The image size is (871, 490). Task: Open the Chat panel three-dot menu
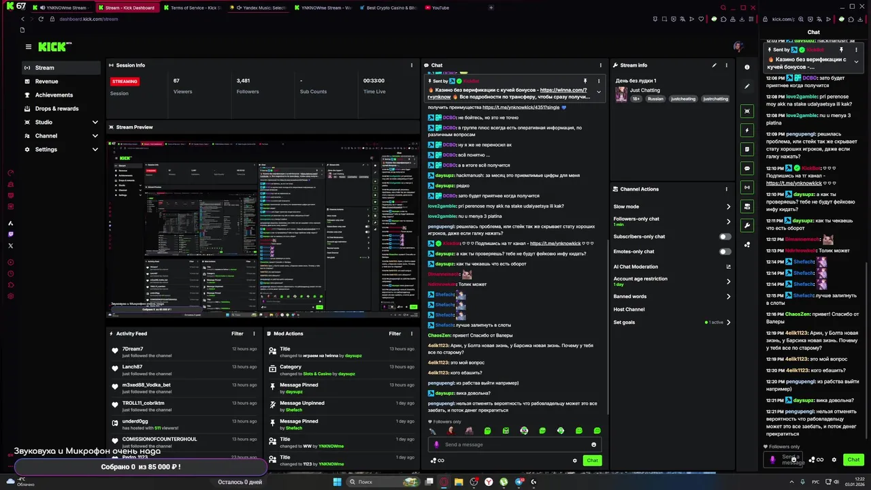[x=600, y=65]
